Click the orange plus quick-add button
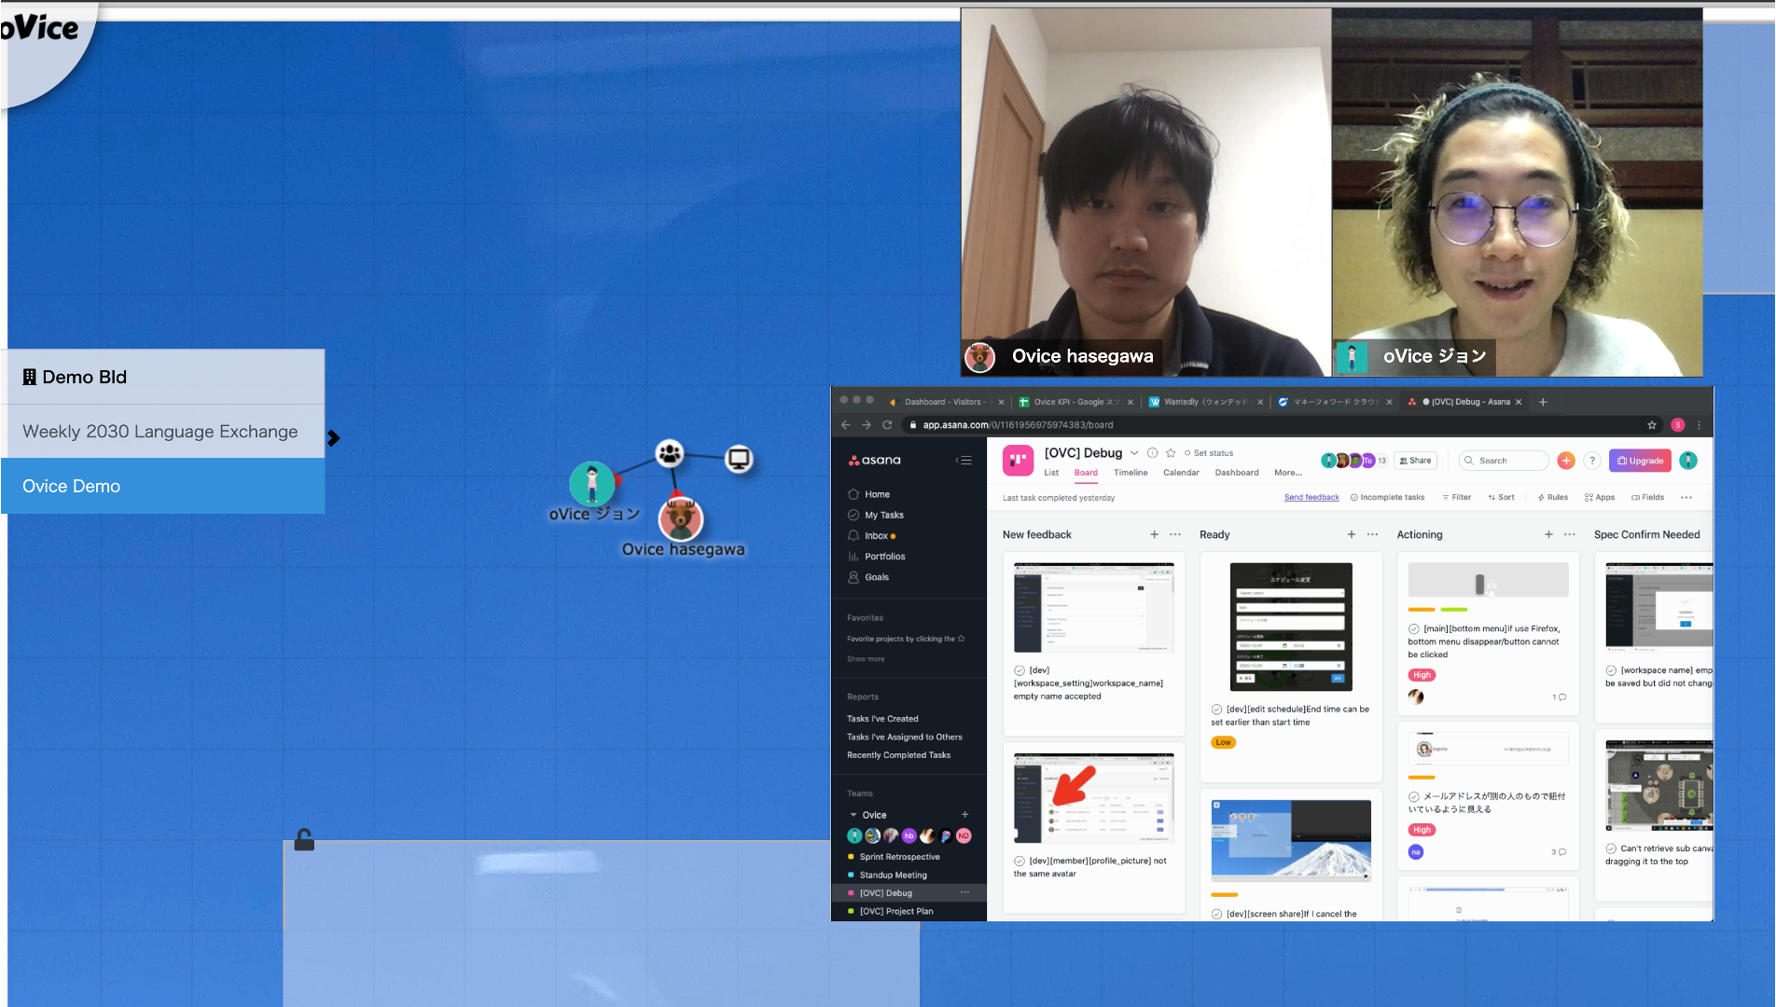 (x=1566, y=461)
